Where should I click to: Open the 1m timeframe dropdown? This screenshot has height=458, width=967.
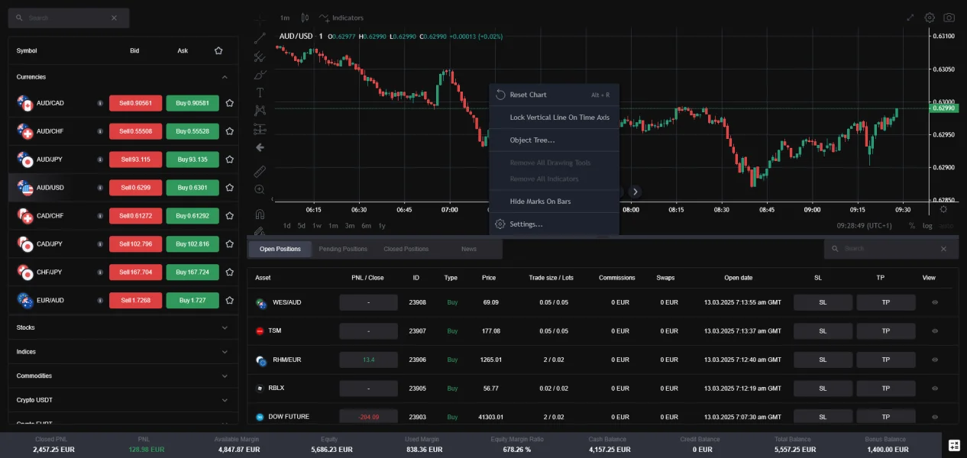click(285, 18)
